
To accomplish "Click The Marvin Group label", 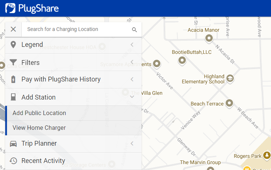I will pyautogui.click(x=200, y=162).
